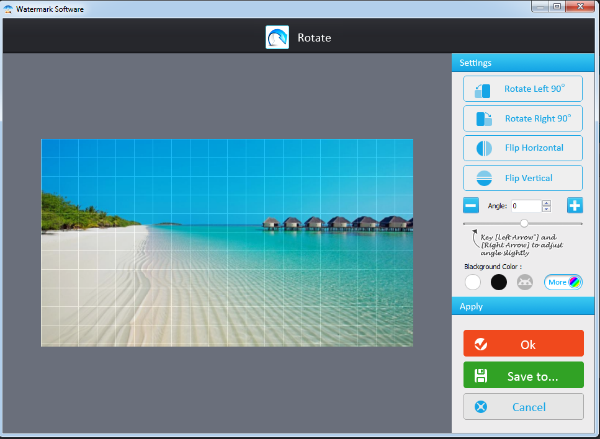The height and width of the screenshot is (439, 600).
Task: Click the Rotate Left 90° button
Action: pos(522,89)
